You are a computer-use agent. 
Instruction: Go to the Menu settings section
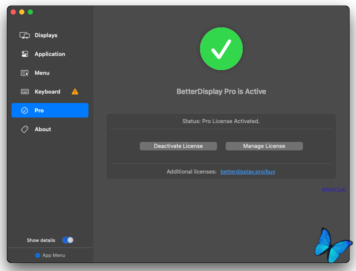[x=42, y=73]
